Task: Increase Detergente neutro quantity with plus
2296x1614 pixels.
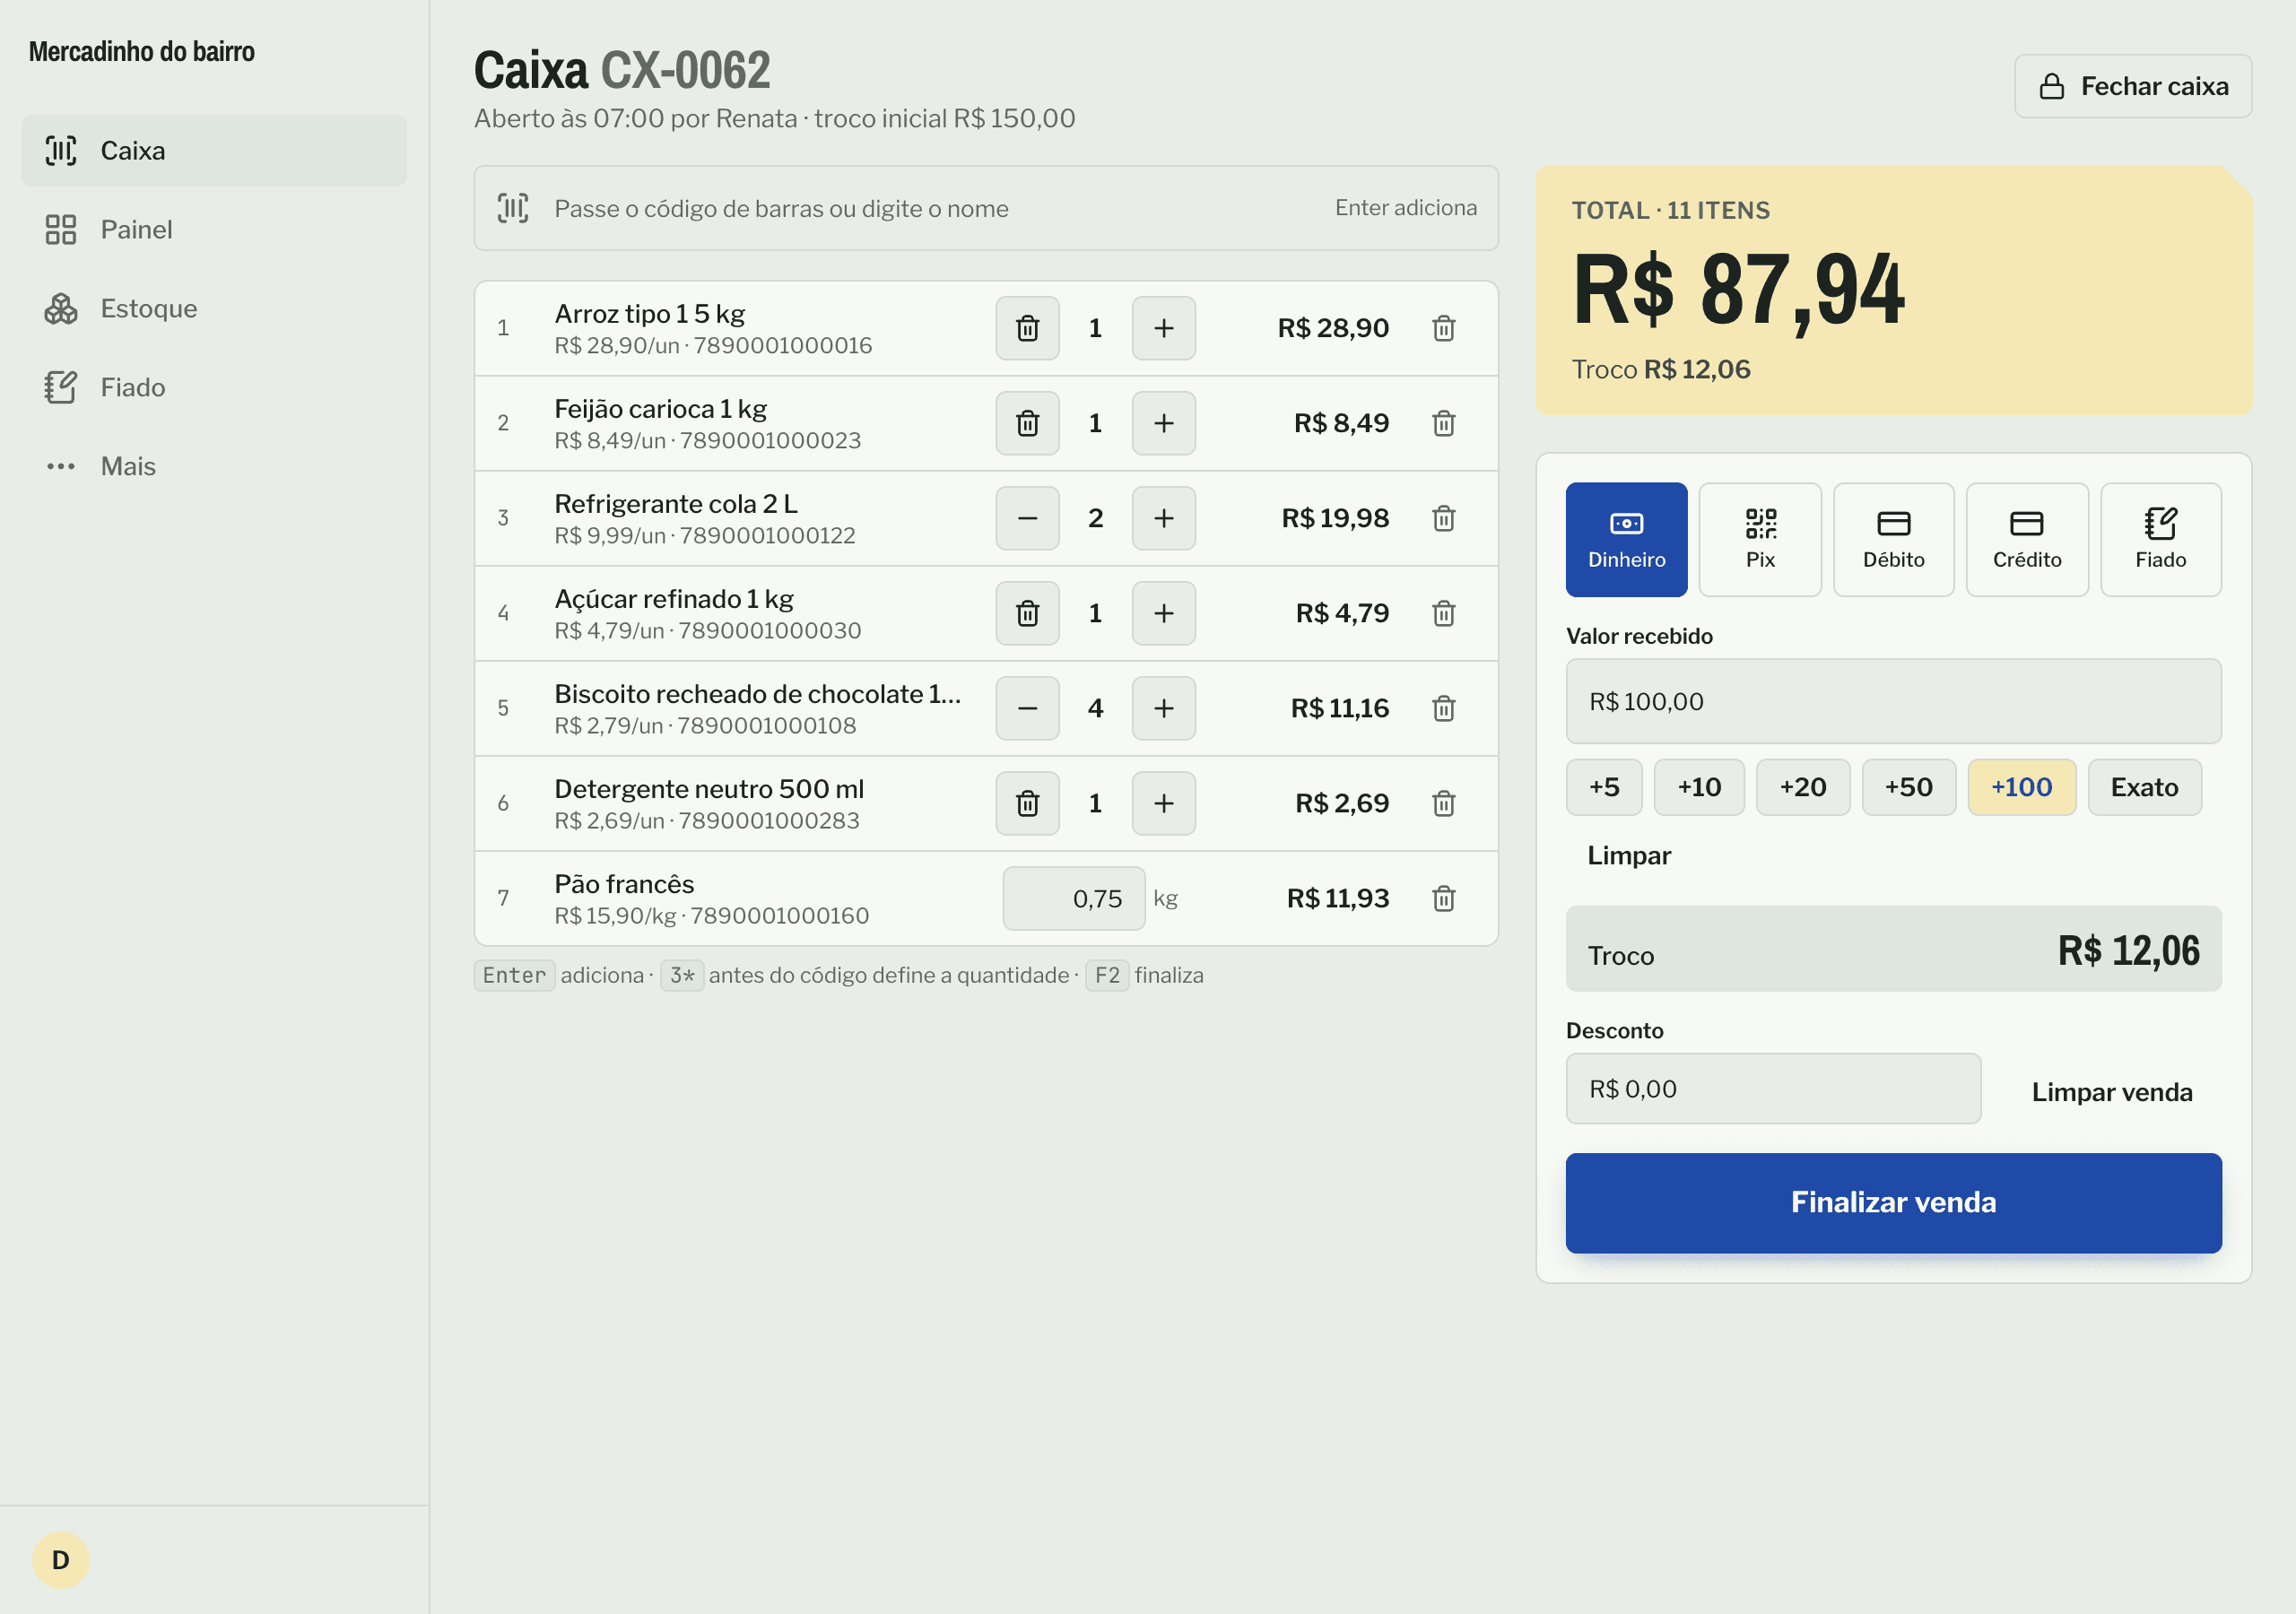Action: click(x=1163, y=803)
